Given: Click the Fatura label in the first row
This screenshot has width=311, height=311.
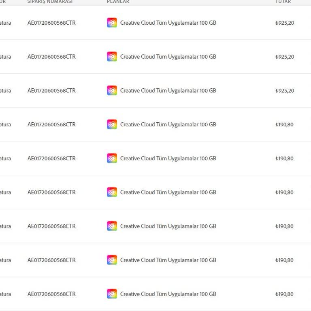Looking at the screenshot, I should 5,23.
